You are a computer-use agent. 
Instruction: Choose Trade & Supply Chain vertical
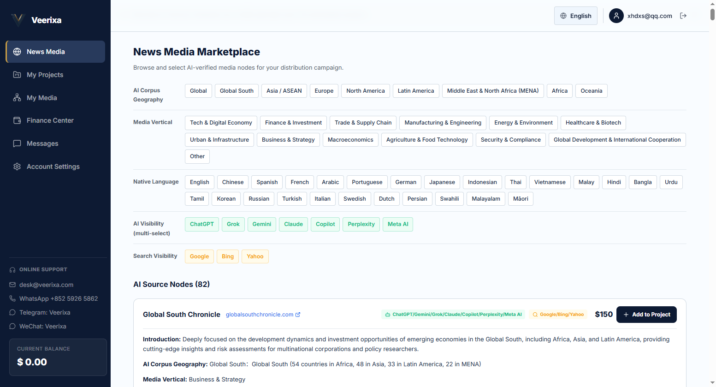point(363,123)
